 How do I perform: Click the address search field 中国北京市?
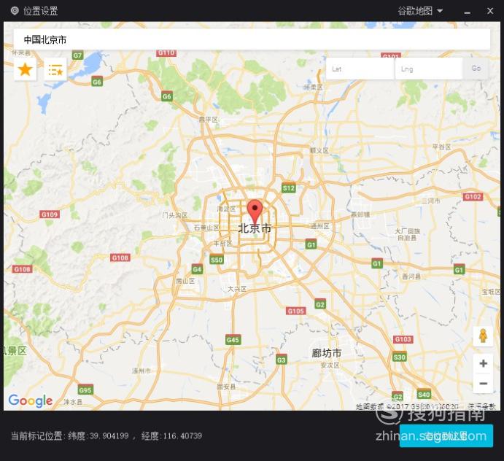pos(252,39)
